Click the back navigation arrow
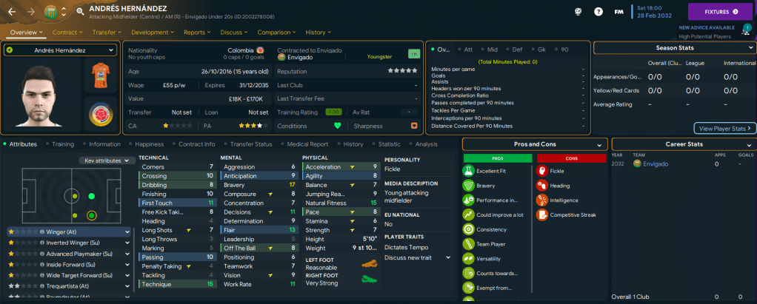The height and width of the screenshot is (304, 757). coord(11,12)
